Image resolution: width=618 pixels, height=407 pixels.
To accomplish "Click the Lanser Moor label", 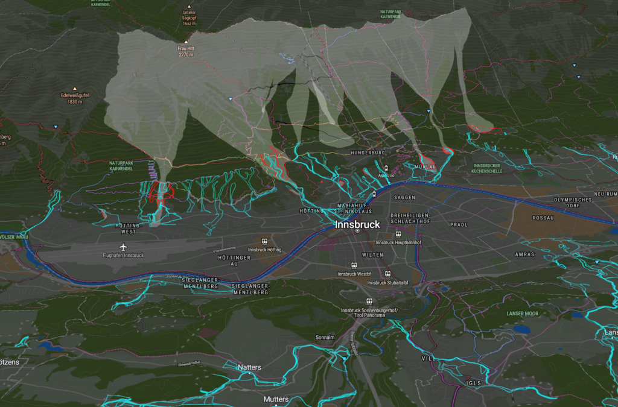I will coord(522,314).
